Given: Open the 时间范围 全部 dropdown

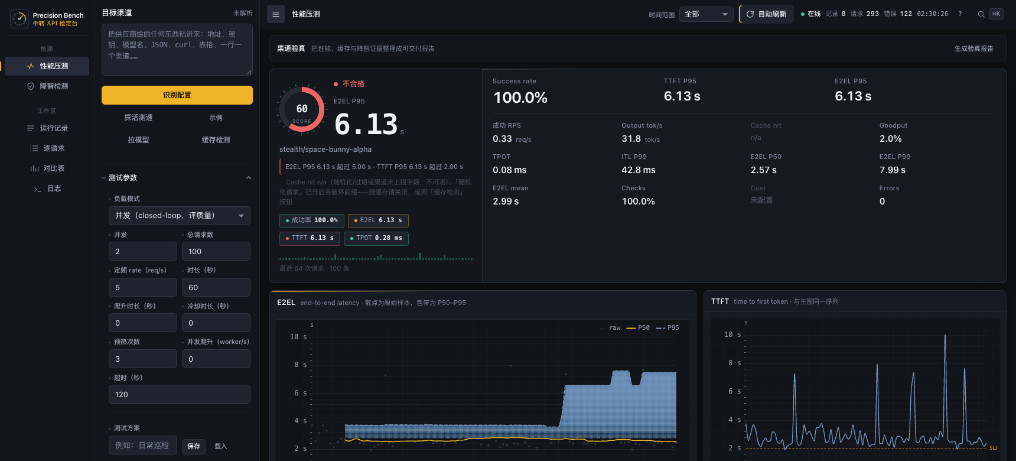Looking at the screenshot, I should (x=706, y=14).
